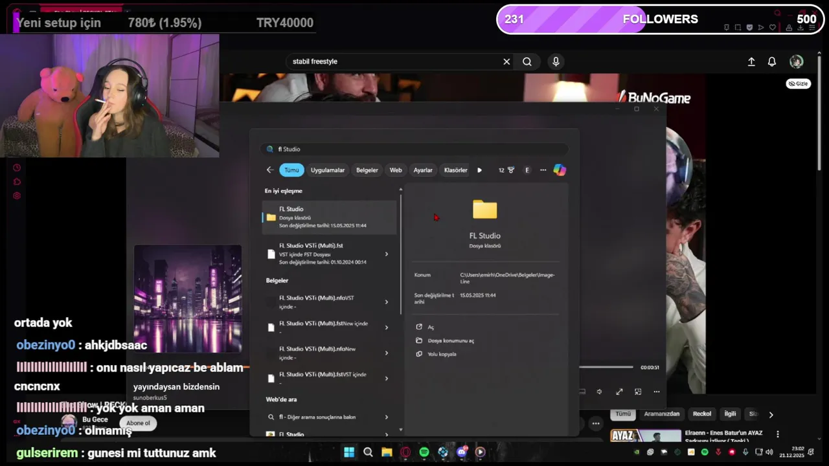This screenshot has height=466, width=829.
Task: Mute the video with the speaker icon
Action: pyautogui.click(x=599, y=392)
